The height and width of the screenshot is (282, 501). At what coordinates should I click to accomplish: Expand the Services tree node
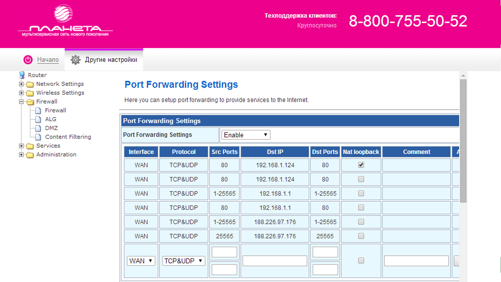21,146
